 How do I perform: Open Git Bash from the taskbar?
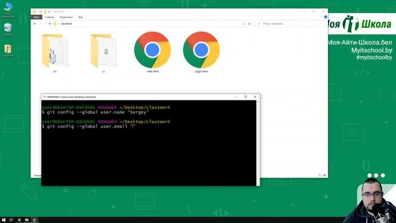[x=35, y=220]
